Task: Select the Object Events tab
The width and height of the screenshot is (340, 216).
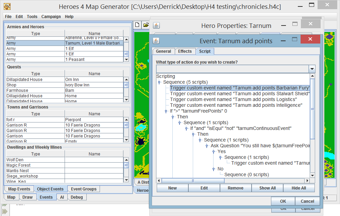Action: (50, 189)
